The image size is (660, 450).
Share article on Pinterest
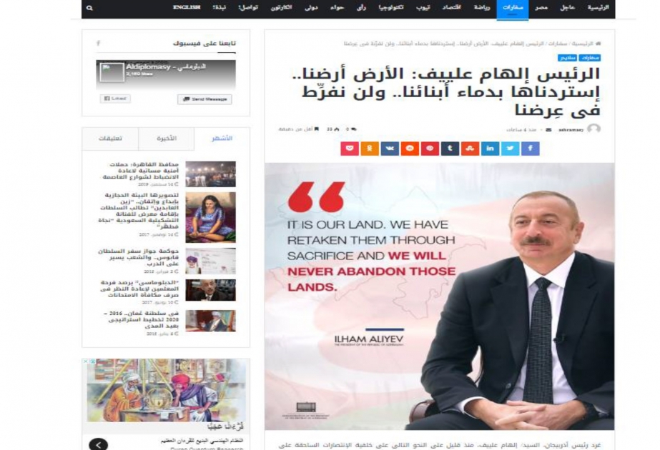(430, 149)
